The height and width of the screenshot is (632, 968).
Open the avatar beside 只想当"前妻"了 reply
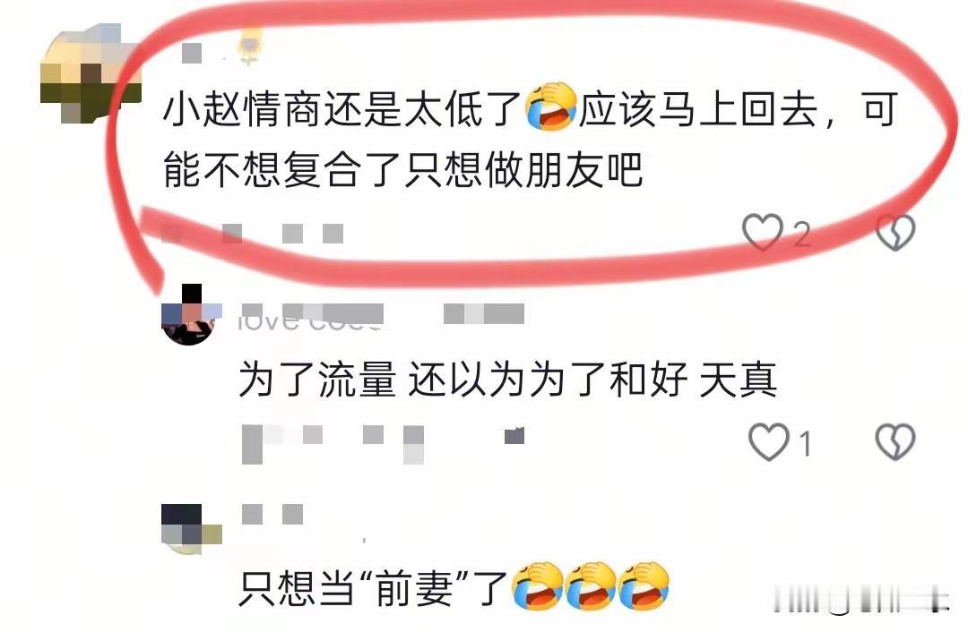click(191, 529)
